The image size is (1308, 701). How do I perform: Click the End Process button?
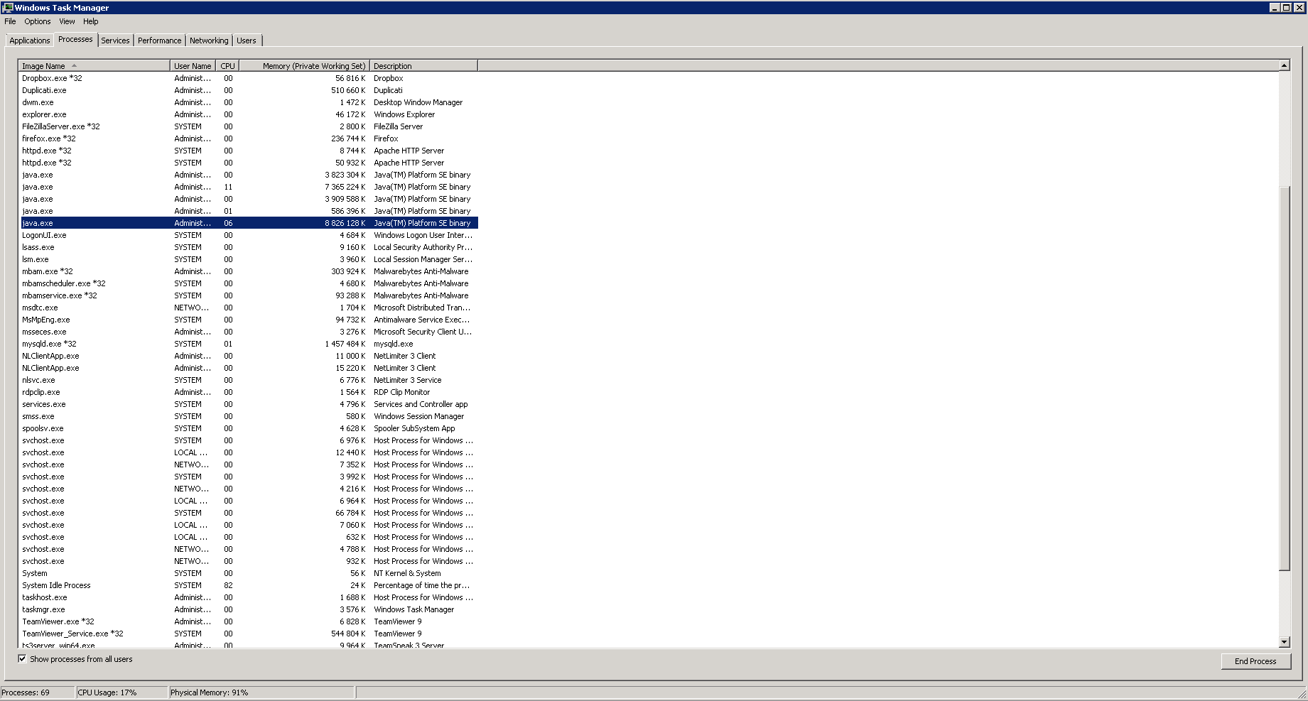click(x=1255, y=661)
